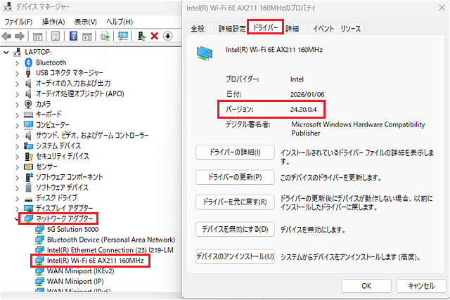
Task: Click プロバイダー value Intel
Action: (x=297, y=79)
